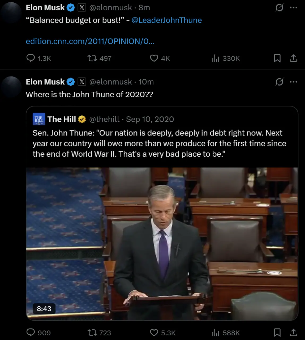Reply to the post with 909 replies
The width and height of the screenshot is (305, 340).
pyautogui.click(x=38, y=333)
